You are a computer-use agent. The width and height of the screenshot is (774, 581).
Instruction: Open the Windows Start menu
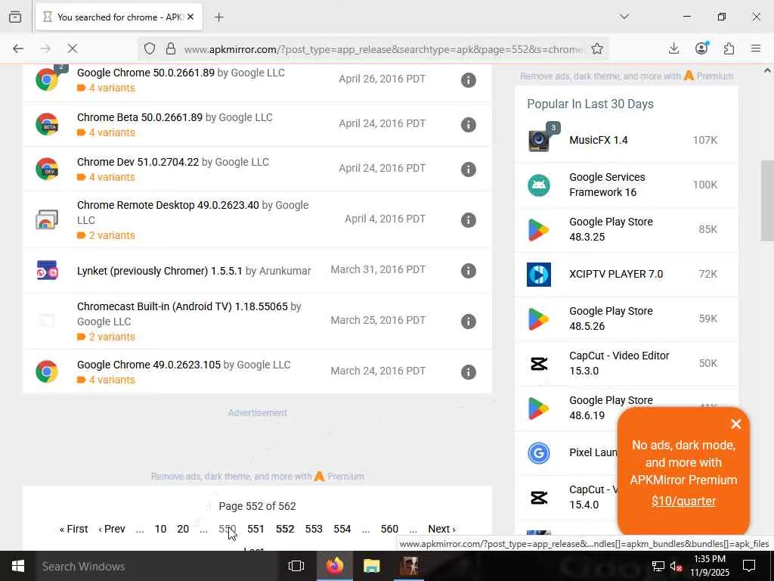[x=18, y=566]
